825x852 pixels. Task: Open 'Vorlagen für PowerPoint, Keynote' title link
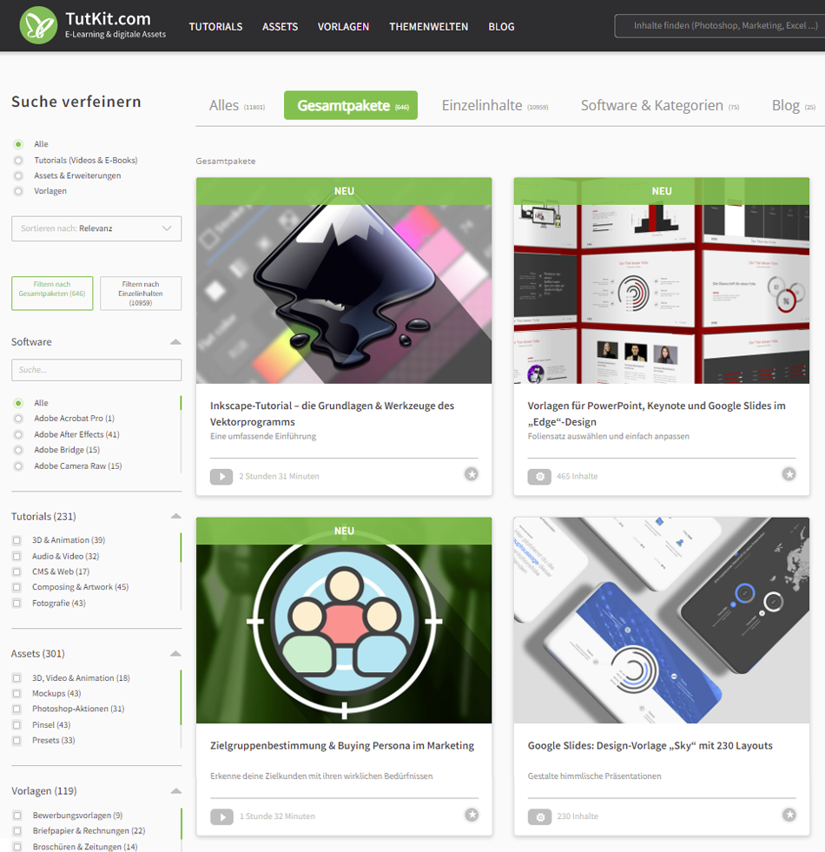pyautogui.click(x=657, y=413)
